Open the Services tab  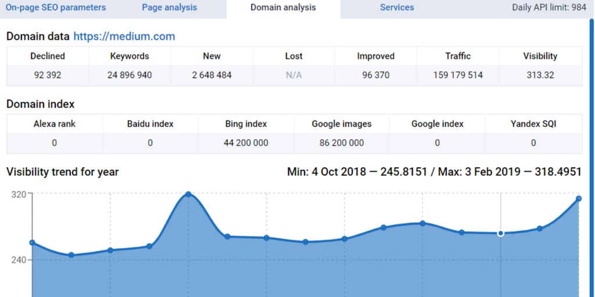tap(397, 8)
